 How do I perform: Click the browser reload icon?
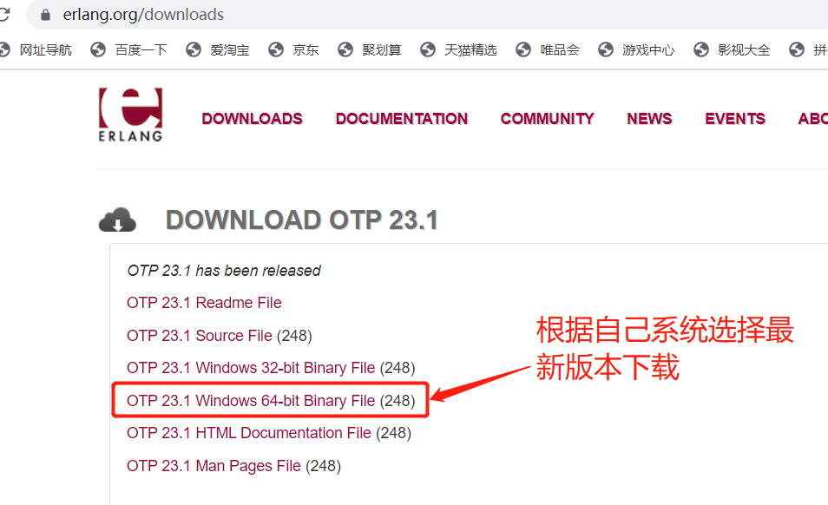tap(4, 15)
